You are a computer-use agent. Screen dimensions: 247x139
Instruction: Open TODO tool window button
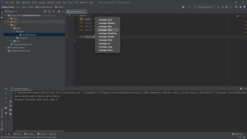pos(17,134)
